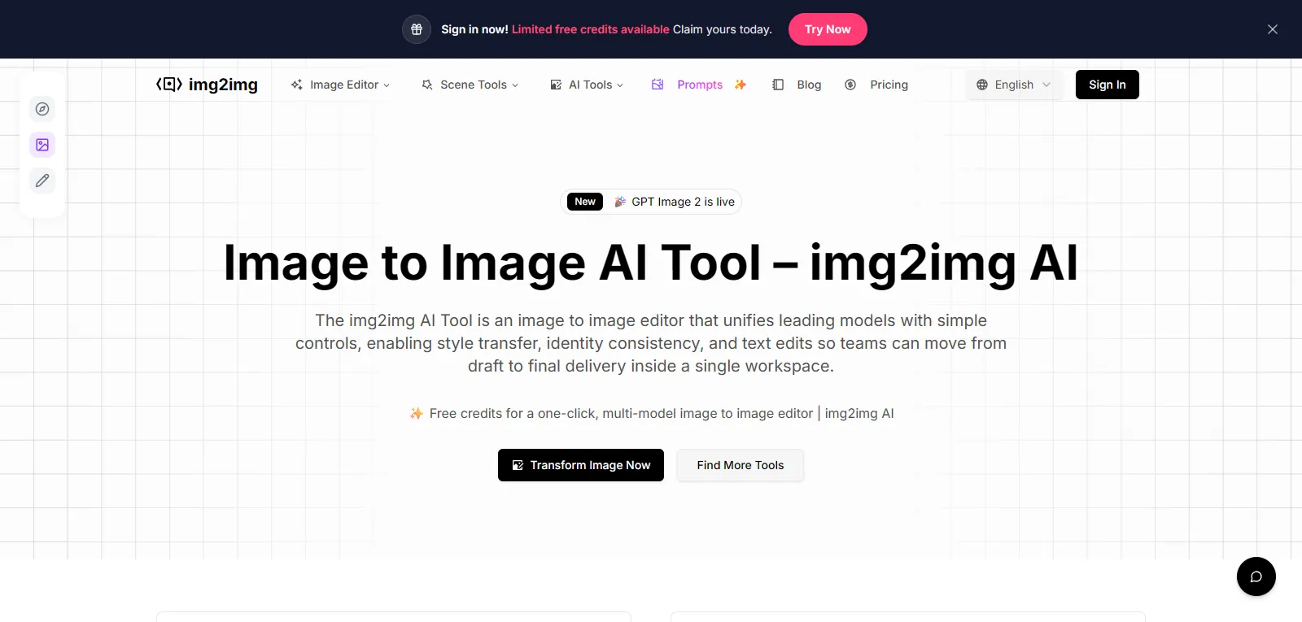Click the New badge
Image resolution: width=1302 pixels, height=622 pixels.
coord(585,202)
